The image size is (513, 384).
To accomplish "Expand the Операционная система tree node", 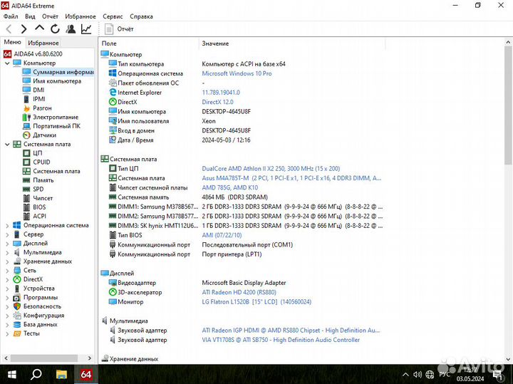I will coord(7,225).
